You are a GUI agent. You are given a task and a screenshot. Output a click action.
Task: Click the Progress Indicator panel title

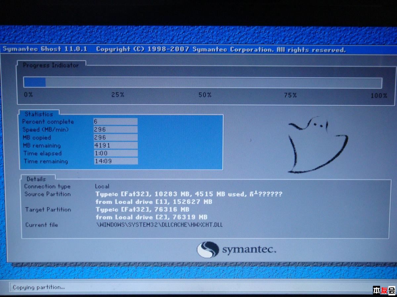[x=51, y=65]
